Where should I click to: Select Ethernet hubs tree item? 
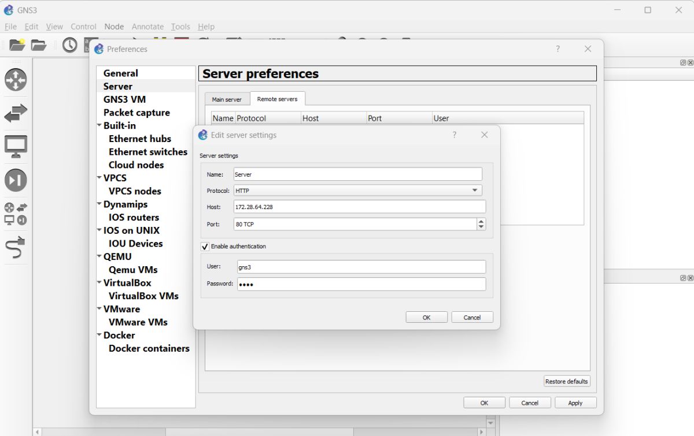pos(140,139)
